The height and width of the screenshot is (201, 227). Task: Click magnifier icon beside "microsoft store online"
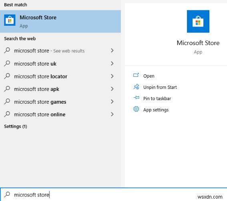pyautogui.click(x=7, y=114)
